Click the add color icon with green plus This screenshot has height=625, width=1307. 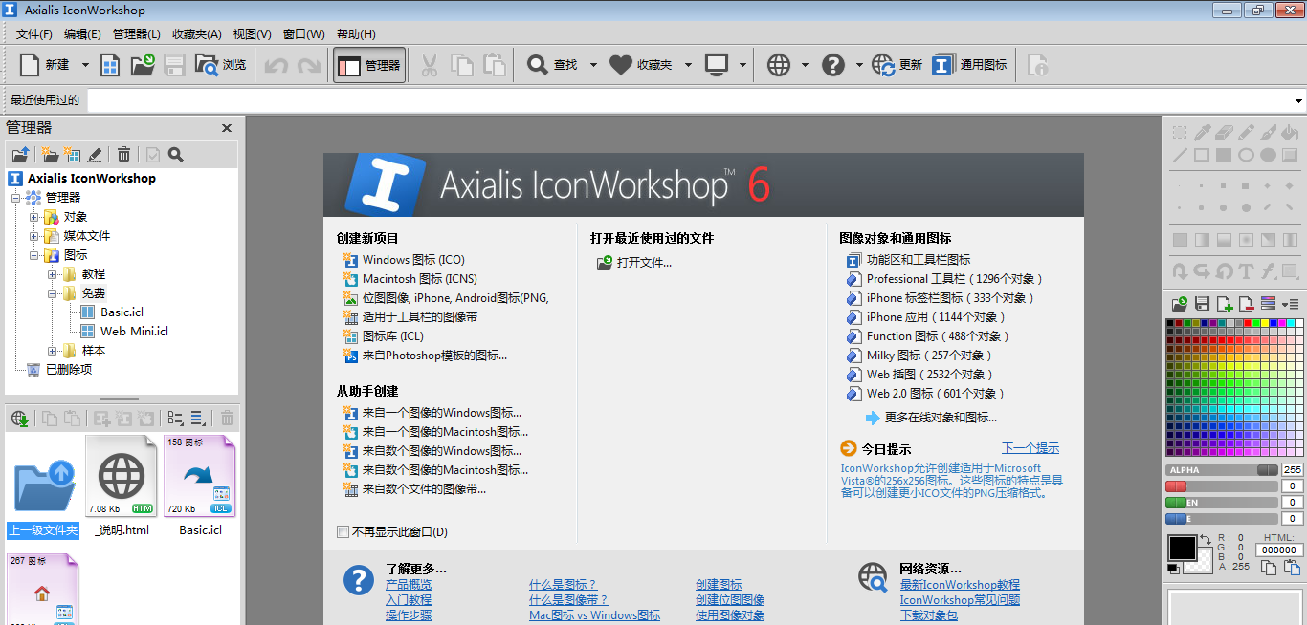pos(1225,304)
